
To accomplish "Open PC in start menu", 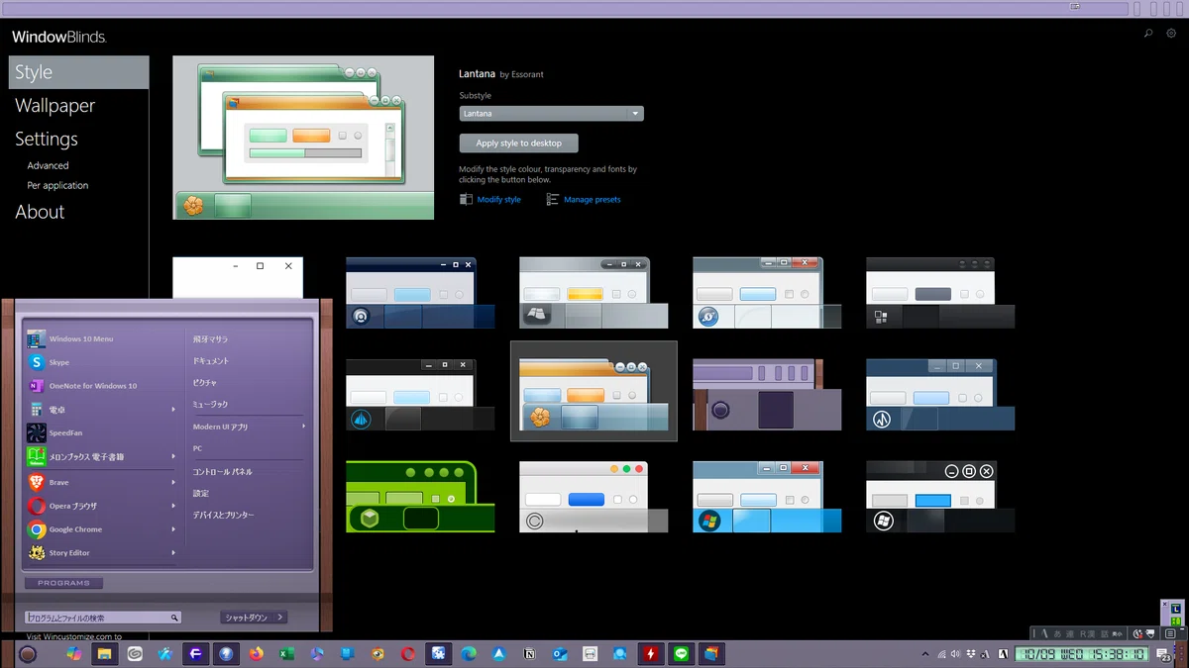I will pyautogui.click(x=197, y=448).
